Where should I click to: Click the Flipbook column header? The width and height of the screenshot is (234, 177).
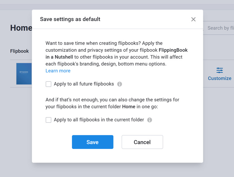point(19,51)
